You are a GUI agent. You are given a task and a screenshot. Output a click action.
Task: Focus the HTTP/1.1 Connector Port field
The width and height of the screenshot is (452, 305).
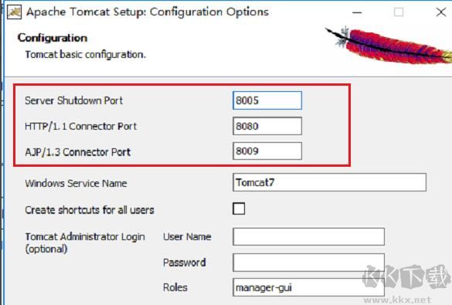[x=267, y=126]
